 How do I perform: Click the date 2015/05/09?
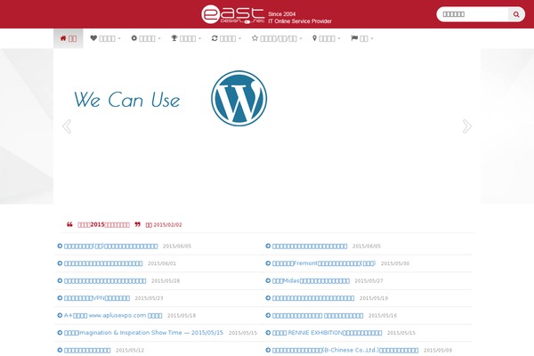438,350
